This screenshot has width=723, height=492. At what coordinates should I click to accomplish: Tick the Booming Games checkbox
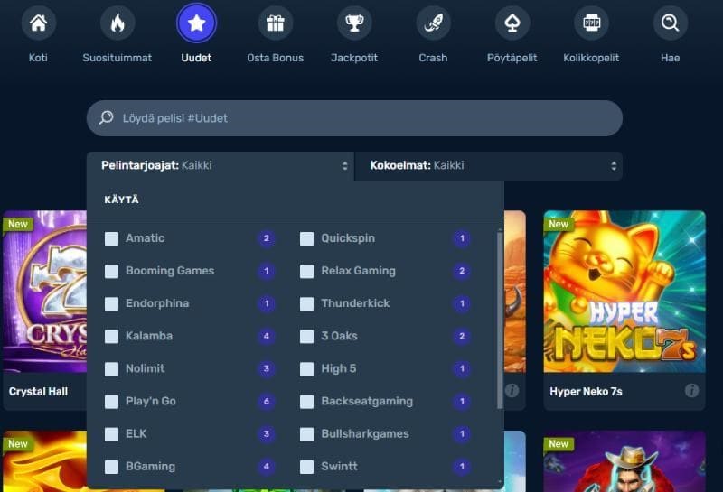[x=111, y=272]
